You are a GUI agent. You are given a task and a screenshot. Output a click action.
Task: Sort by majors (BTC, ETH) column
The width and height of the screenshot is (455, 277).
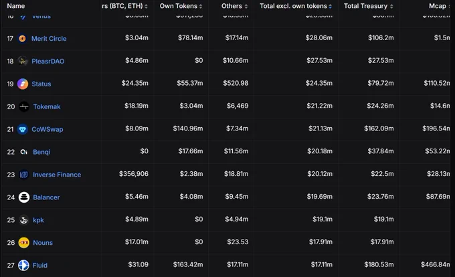click(x=124, y=6)
